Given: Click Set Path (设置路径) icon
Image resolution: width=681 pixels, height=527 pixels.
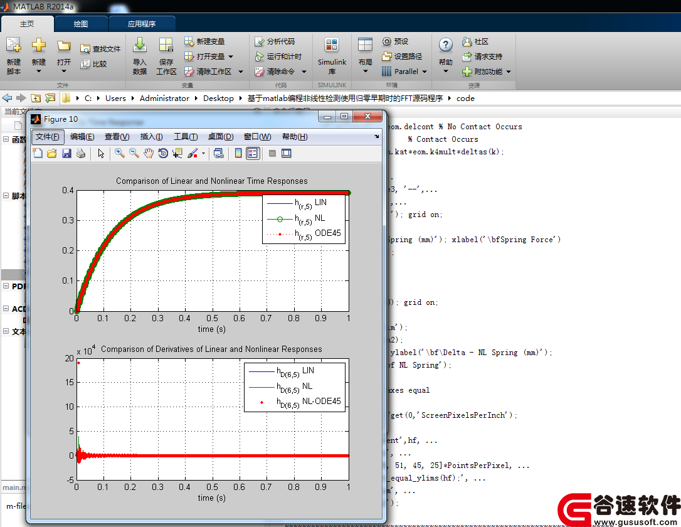Looking at the screenshot, I should (386, 56).
